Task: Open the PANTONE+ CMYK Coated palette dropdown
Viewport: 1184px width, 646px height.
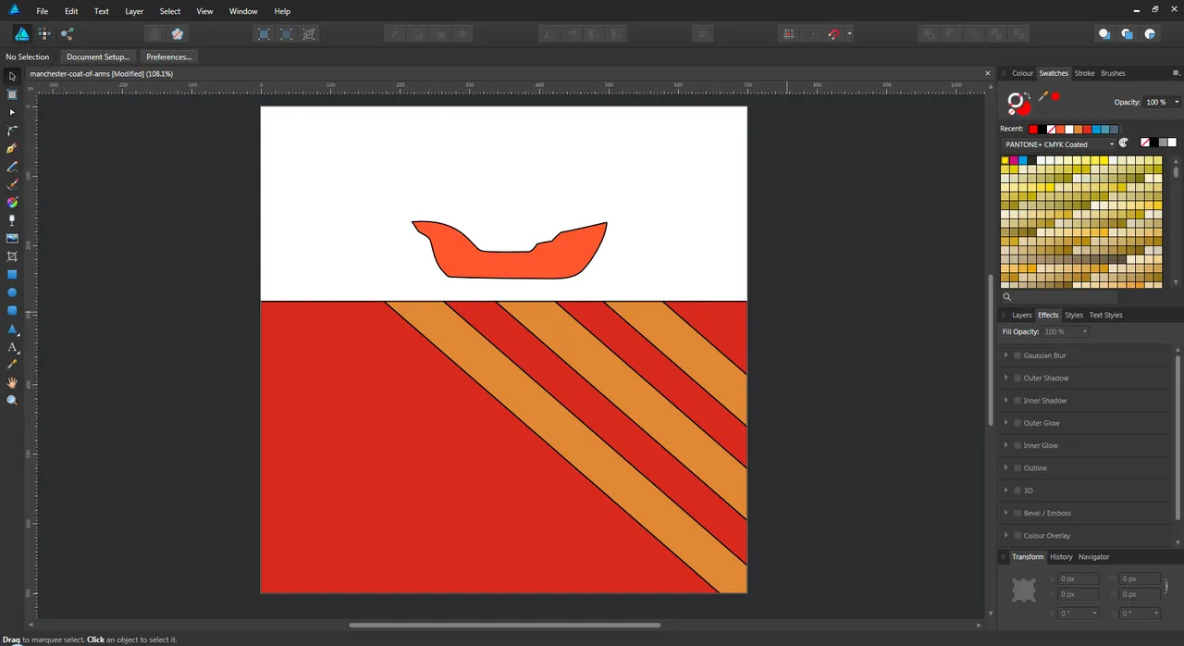Action: pyautogui.click(x=1058, y=144)
